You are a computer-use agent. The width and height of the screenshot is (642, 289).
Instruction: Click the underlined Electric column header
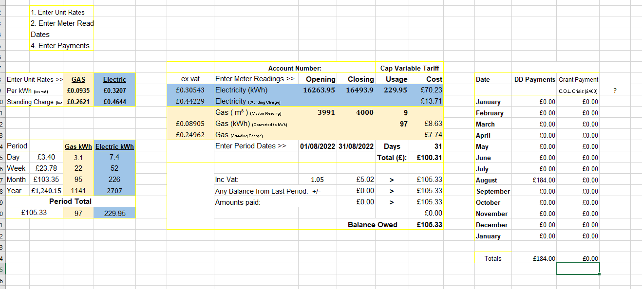115,79
